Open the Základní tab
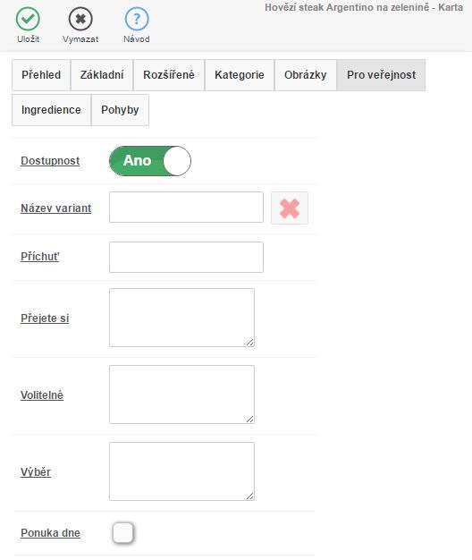Image resolution: width=472 pixels, height=560 pixels. [x=102, y=75]
